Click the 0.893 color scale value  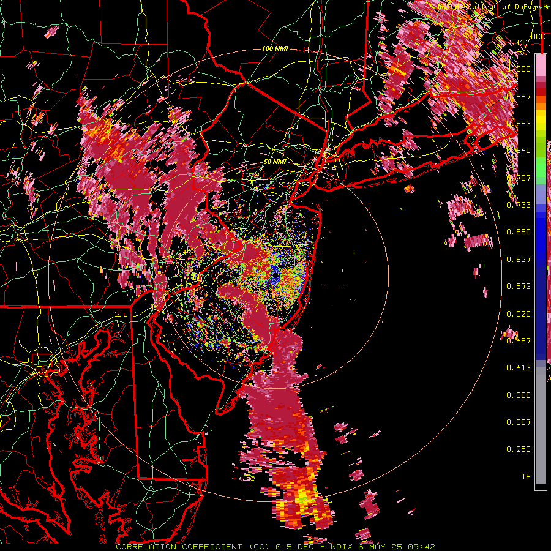coord(519,123)
